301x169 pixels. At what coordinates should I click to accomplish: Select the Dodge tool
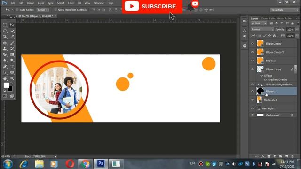[x=12, y=61]
